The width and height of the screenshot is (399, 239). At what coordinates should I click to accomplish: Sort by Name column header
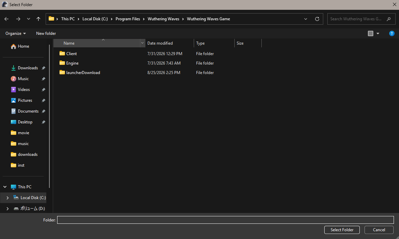(x=97, y=43)
